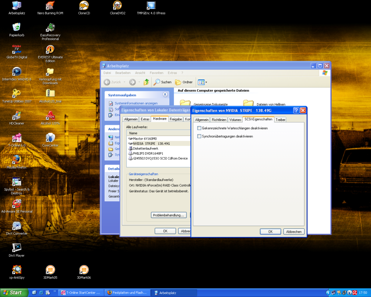Switch to Festplatten und Flash taskbar item

click(x=127, y=293)
